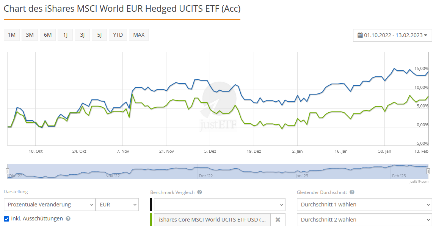Select the 1M time range
436x231 pixels.
pos(12,35)
